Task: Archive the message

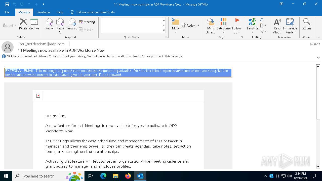Action: click(34, 24)
